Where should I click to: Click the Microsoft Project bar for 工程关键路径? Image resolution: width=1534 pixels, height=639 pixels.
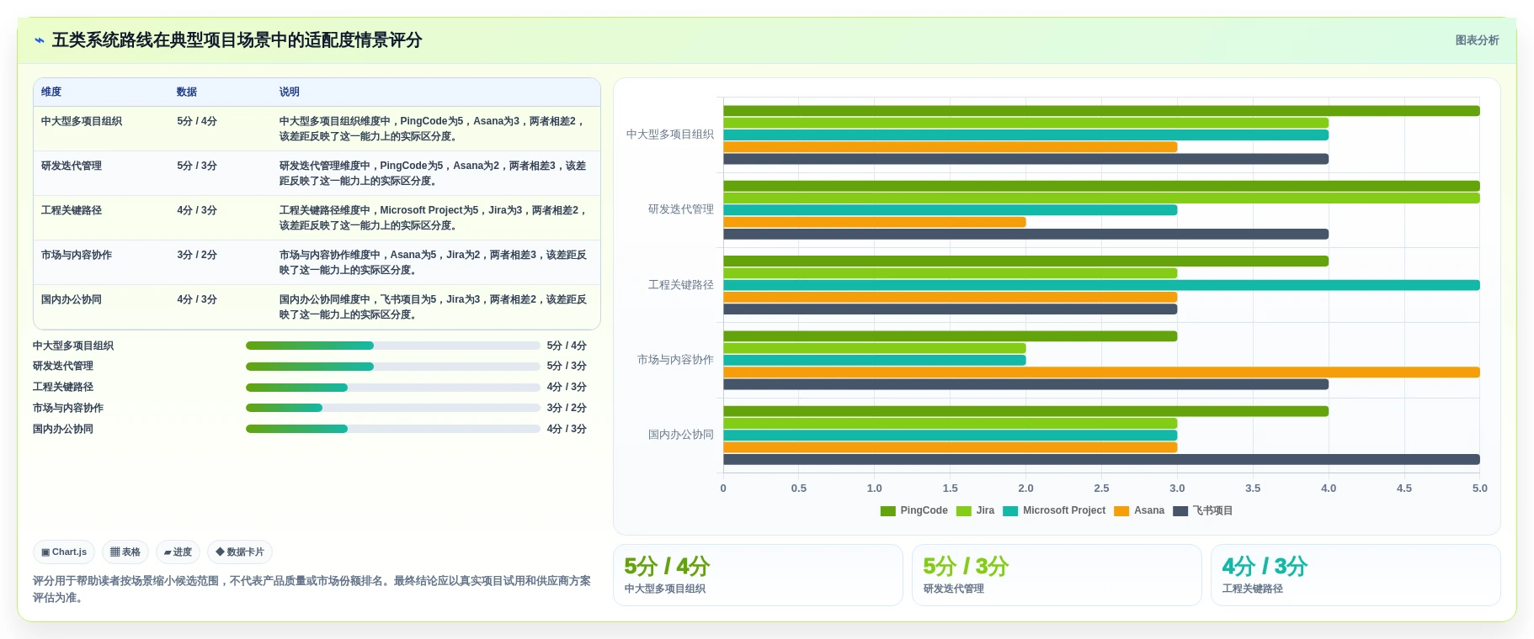[x=1101, y=285]
